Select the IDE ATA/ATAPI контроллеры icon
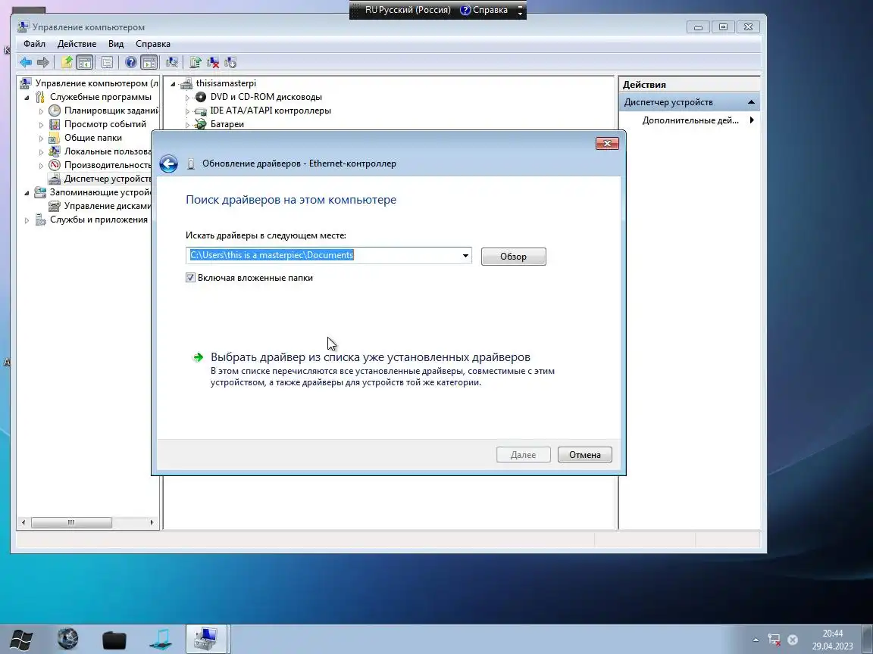Image resolution: width=873 pixels, height=654 pixels. (201, 111)
